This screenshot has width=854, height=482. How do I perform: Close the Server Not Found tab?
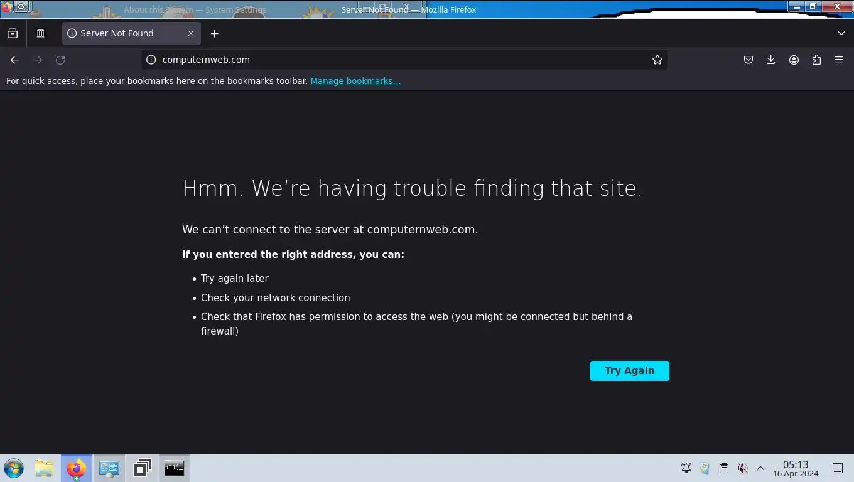click(191, 33)
